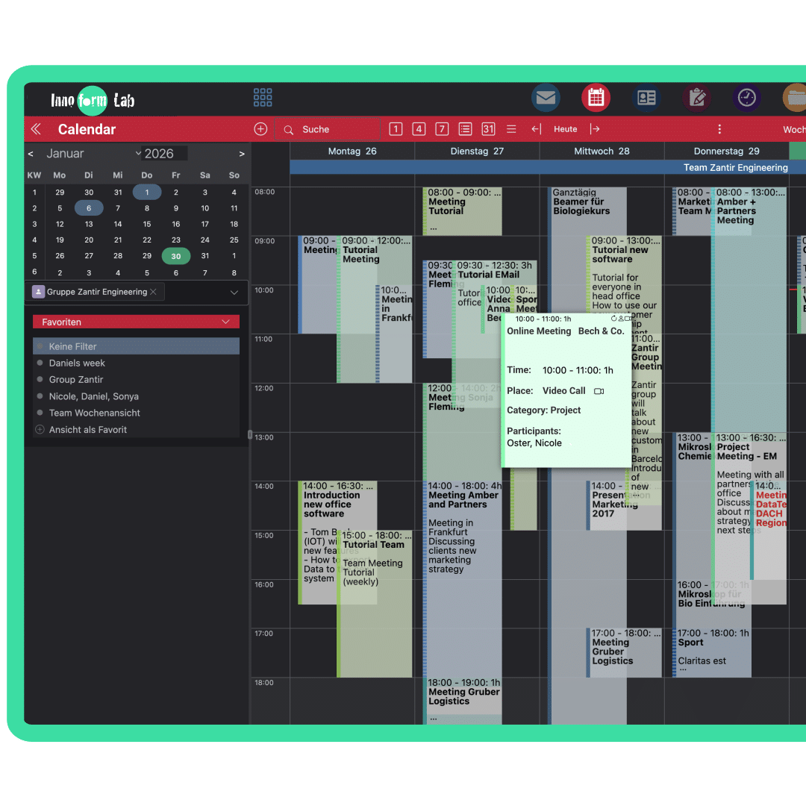Open the app grid launcher
This screenshot has width=806, height=806.
(x=263, y=98)
